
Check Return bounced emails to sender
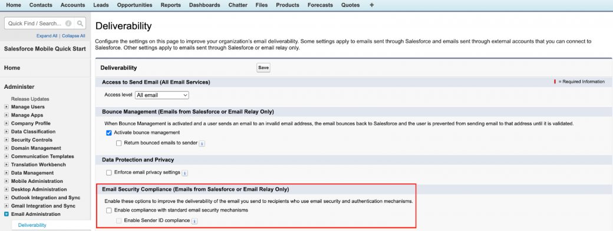click(x=119, y=143)
